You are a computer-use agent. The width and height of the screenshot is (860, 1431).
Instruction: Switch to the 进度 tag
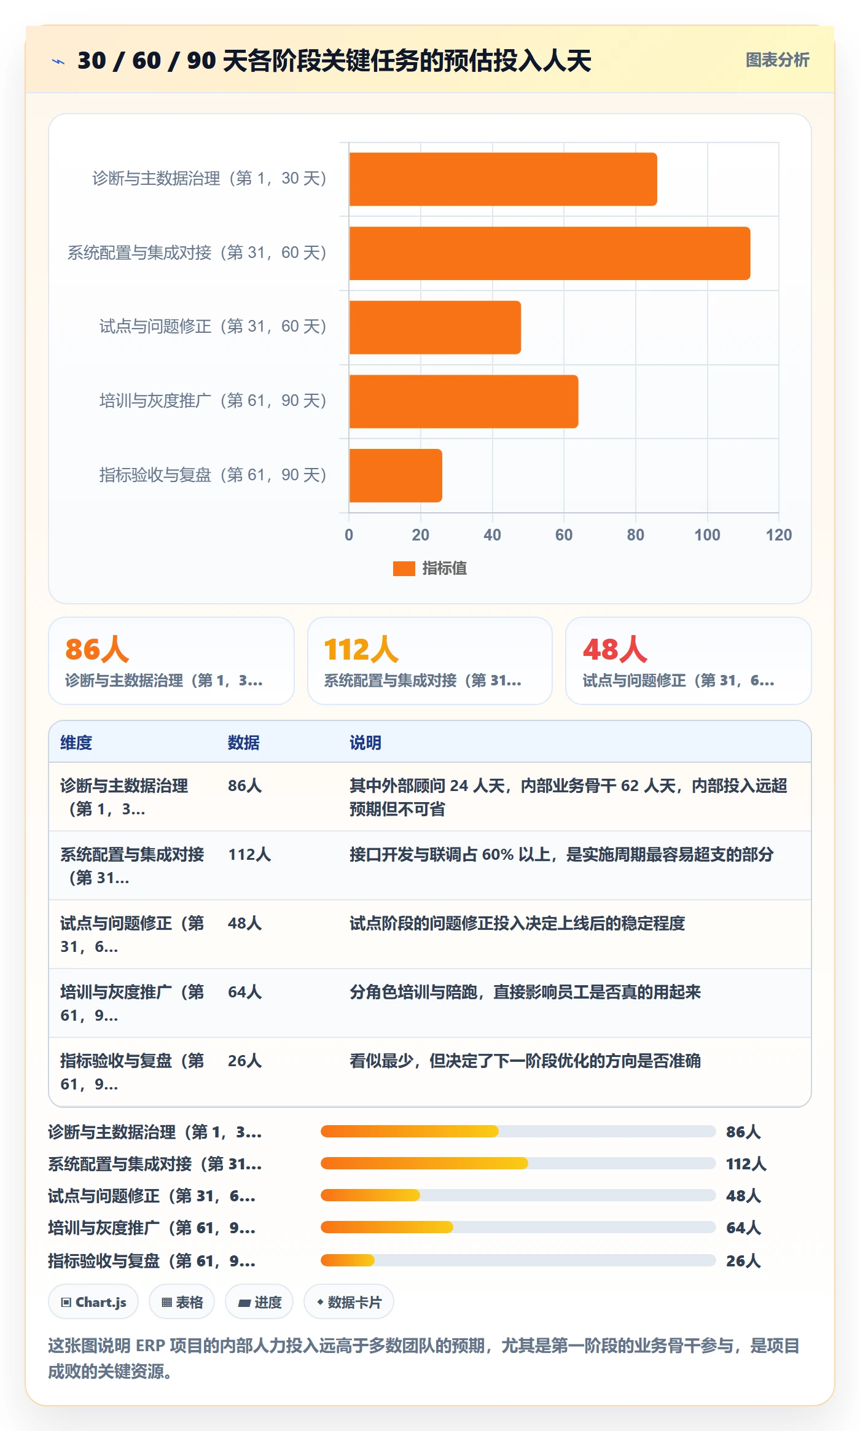pos(259,1302)
